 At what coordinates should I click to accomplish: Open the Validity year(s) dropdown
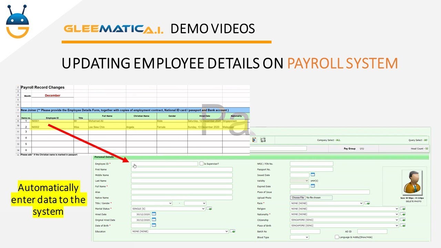pos(299,180)
